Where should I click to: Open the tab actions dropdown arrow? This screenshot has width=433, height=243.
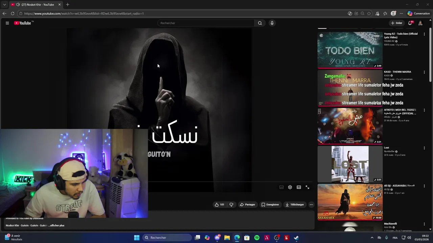(x=4, y=5)
